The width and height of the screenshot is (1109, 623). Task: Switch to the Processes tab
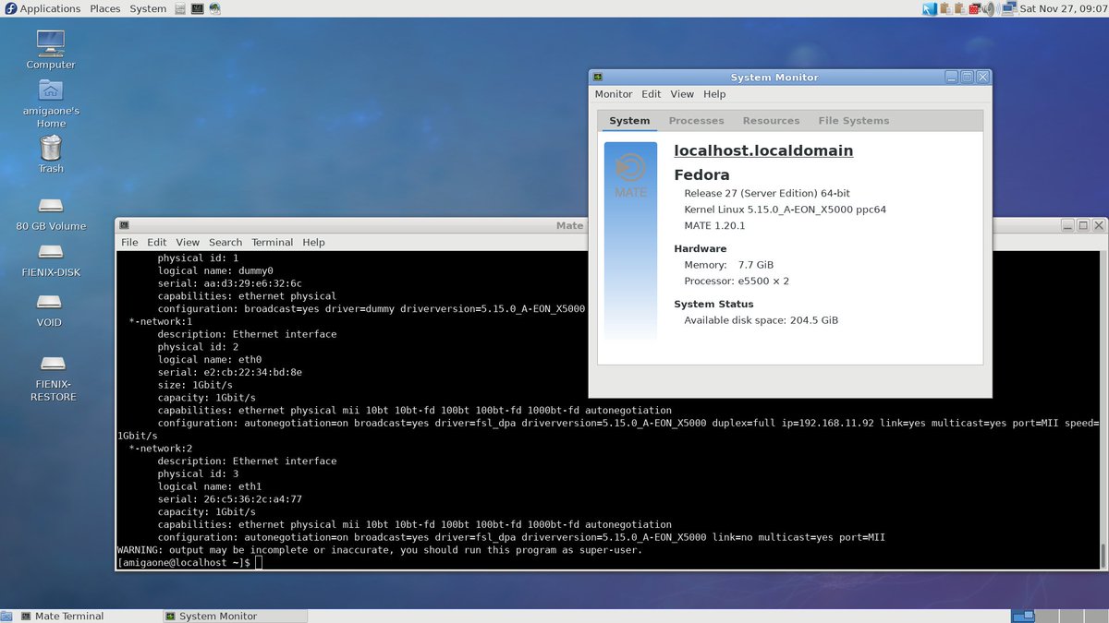[696, 121]
